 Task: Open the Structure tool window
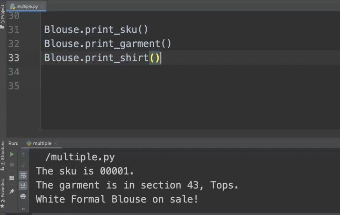(3, 155)
